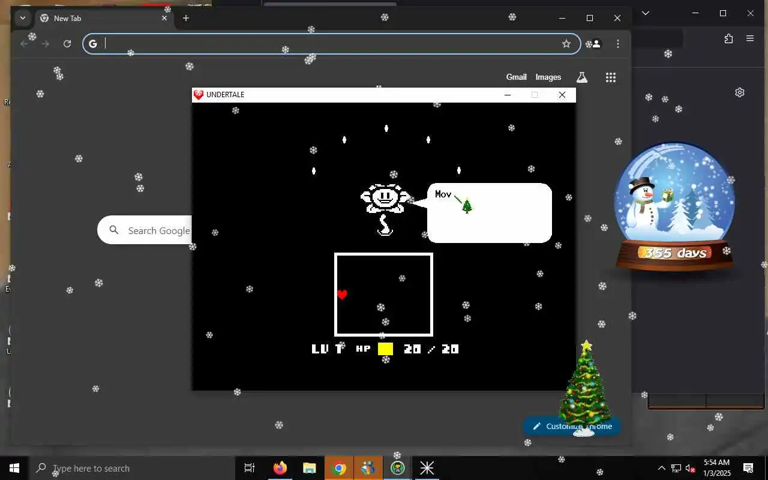
Task: Switch to Chrome on the taskbar
Action: 339,468
